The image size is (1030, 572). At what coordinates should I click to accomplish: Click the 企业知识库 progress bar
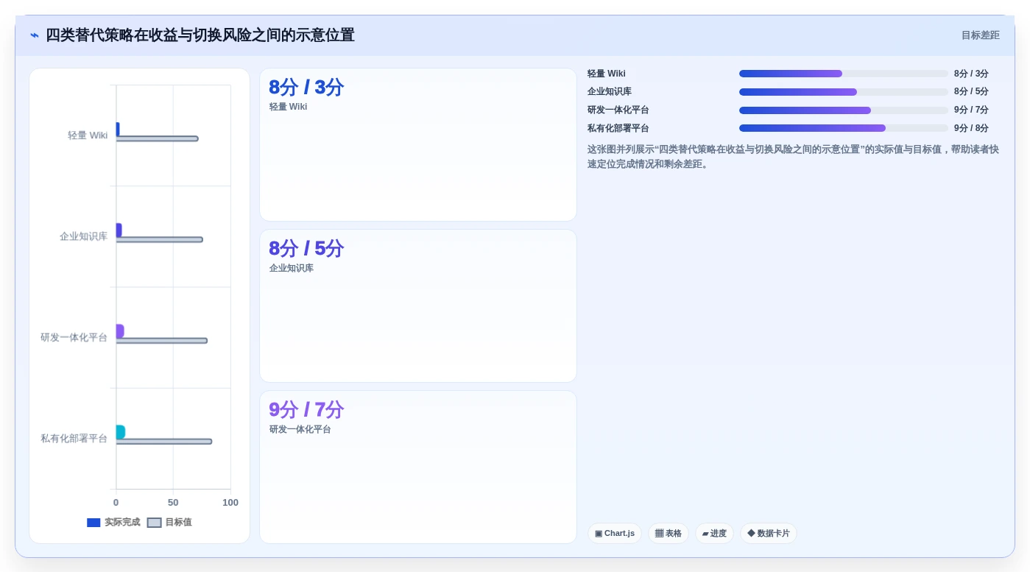(x=844, y=92)
